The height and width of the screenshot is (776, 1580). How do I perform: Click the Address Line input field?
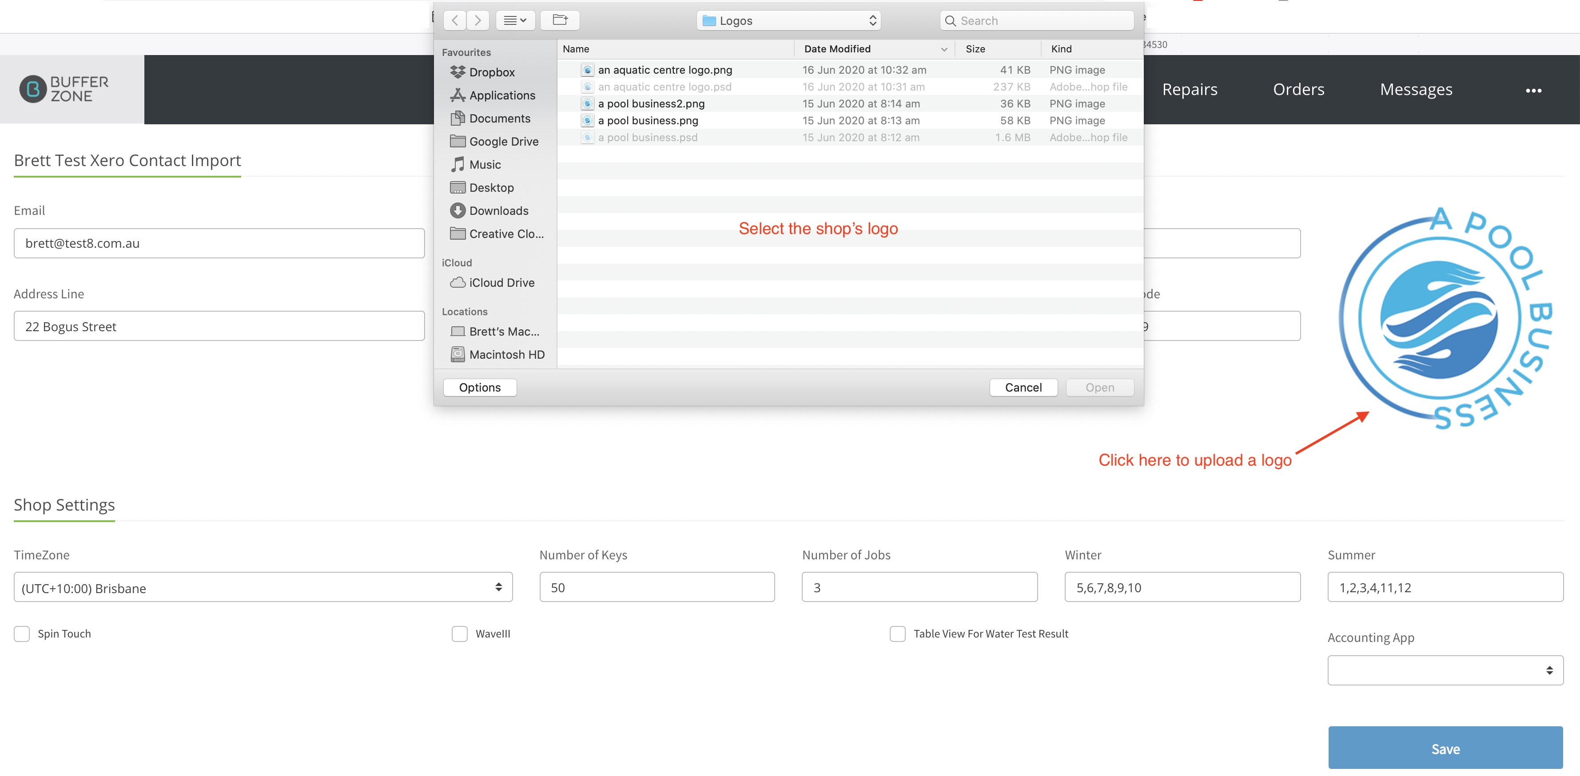click(219, 326)
